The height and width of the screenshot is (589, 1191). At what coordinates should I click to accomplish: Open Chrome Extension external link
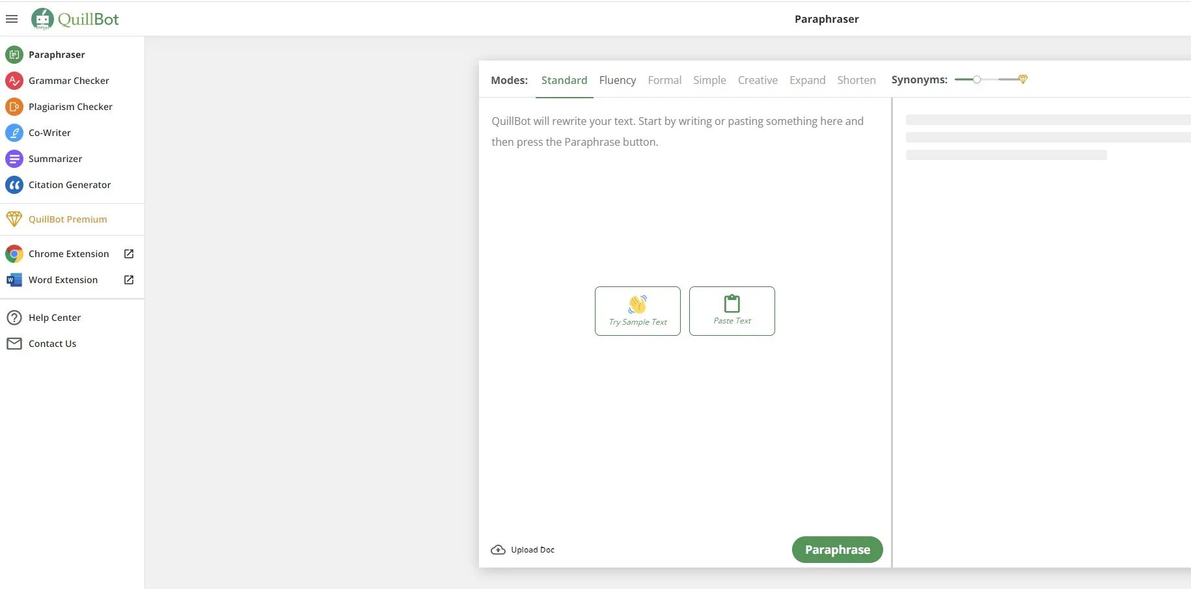pos(129,254)
